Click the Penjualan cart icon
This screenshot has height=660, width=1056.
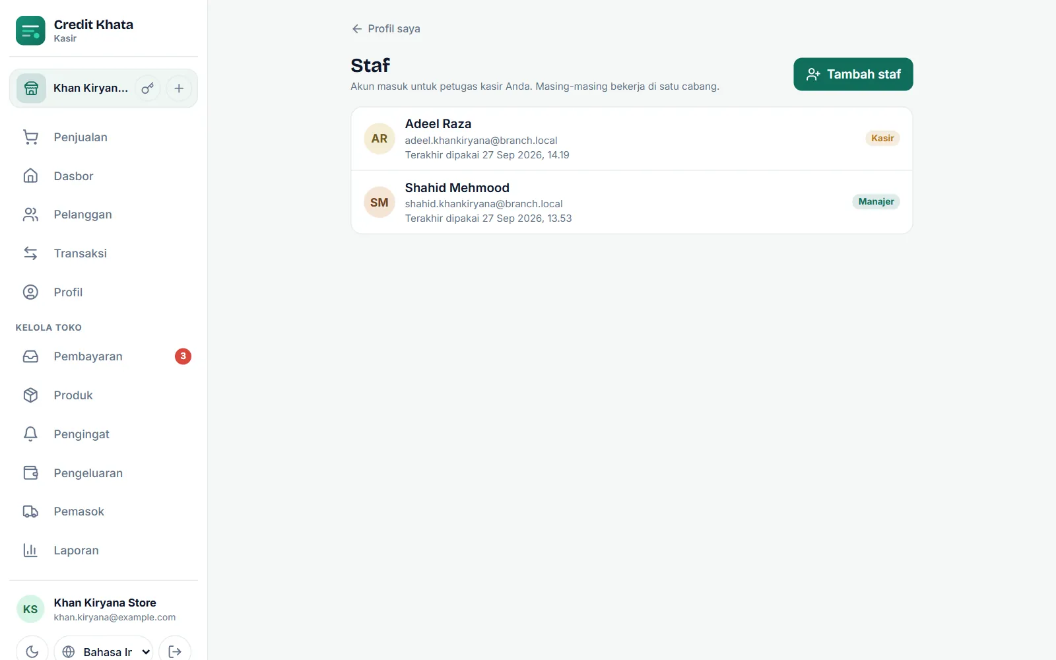pos(30,137)
